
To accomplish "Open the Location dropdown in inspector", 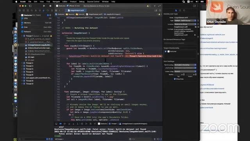I will [x=185, y=24].
